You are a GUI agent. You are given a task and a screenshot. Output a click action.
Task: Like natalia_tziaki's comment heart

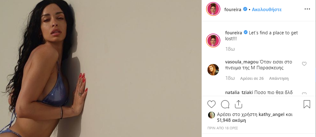pos(304,94)
